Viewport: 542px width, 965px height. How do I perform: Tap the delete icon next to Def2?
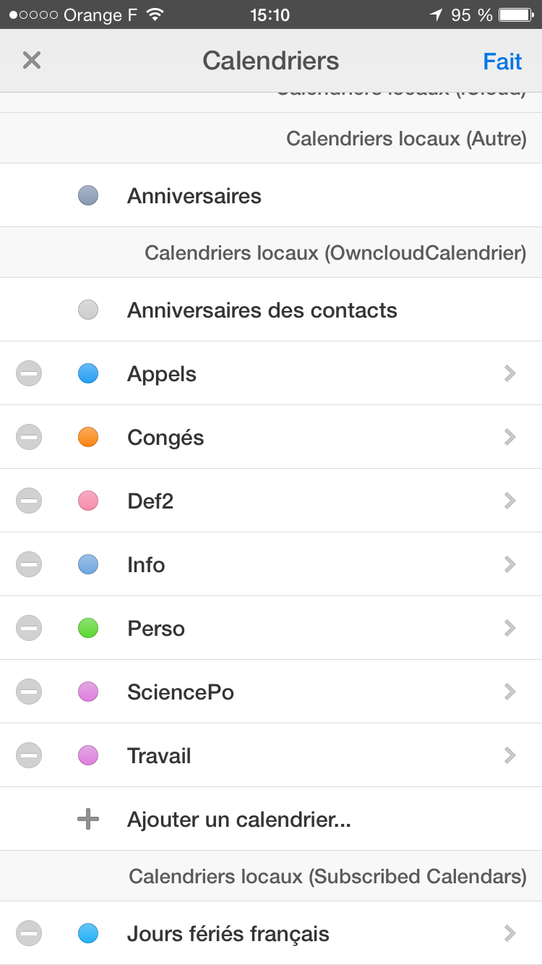29,501
